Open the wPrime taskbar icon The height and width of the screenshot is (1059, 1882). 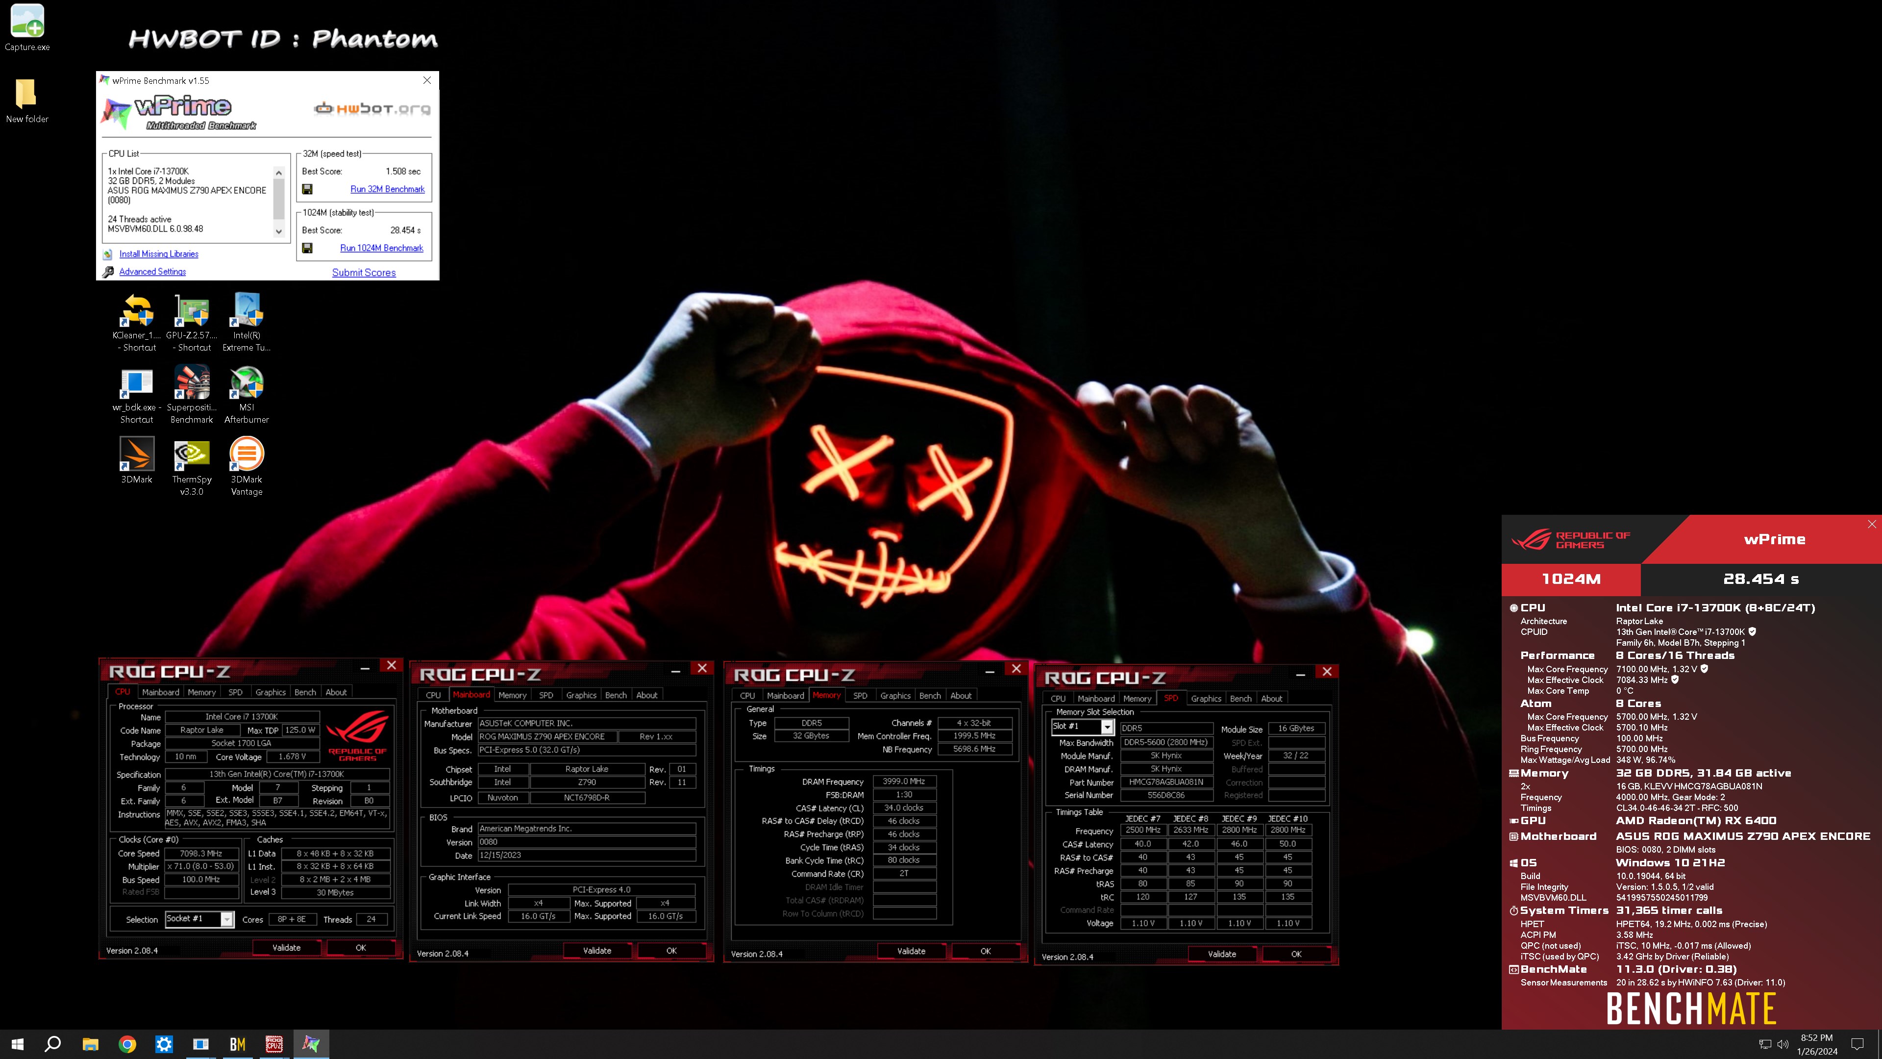[311, 1044]
